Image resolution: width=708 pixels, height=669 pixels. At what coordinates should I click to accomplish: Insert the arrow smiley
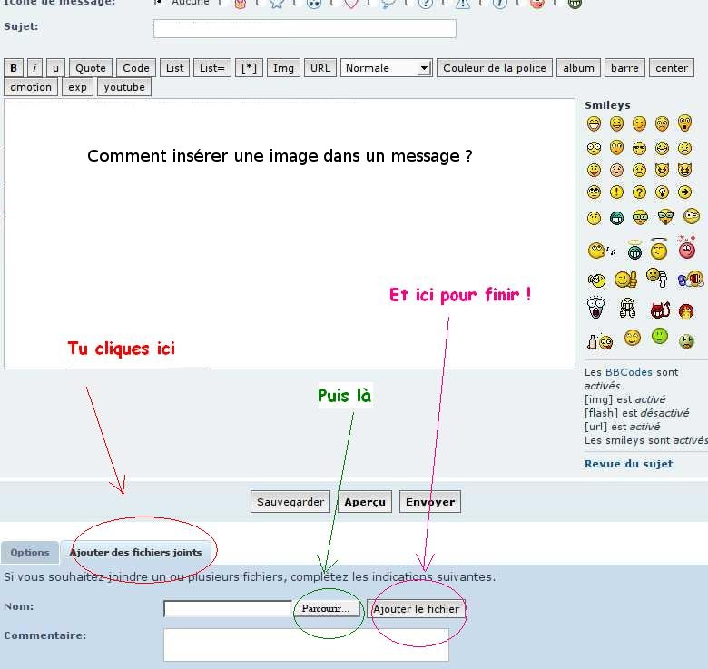pos(684,192)
